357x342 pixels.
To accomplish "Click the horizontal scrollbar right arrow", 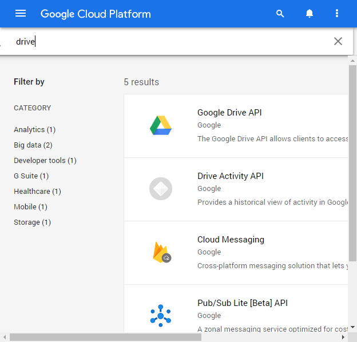I will tap(343, 337).
